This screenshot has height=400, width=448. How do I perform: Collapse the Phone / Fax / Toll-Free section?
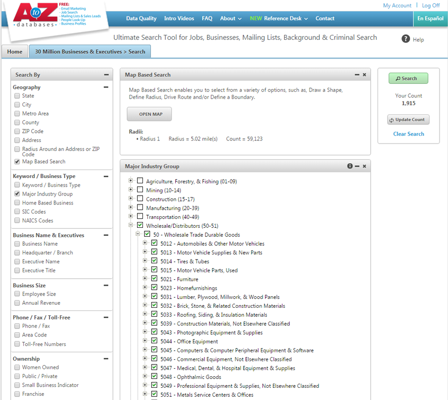tap(106, 317)
